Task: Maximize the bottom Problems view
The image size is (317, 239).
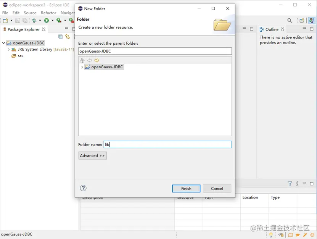Action: pos(312,184)
